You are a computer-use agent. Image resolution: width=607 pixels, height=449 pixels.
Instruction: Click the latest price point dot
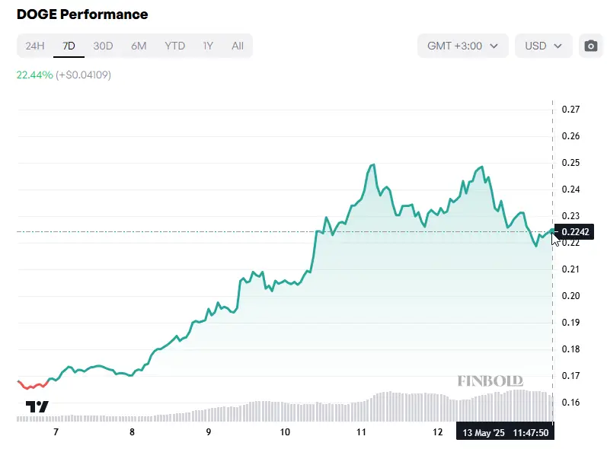click(x=552, y=231)
